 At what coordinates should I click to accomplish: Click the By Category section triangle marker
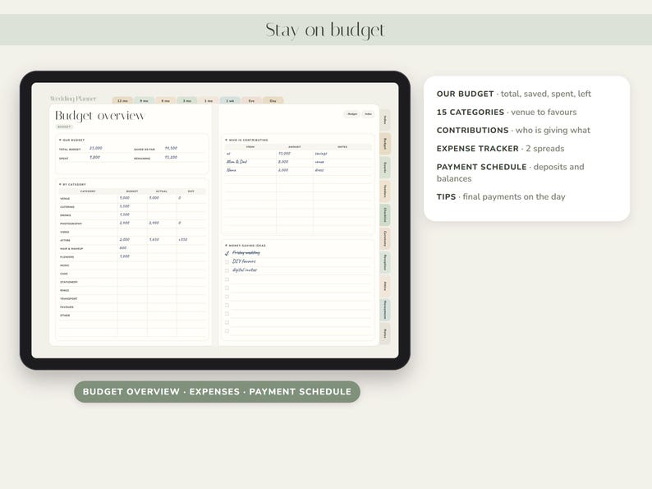coord(60,184)
